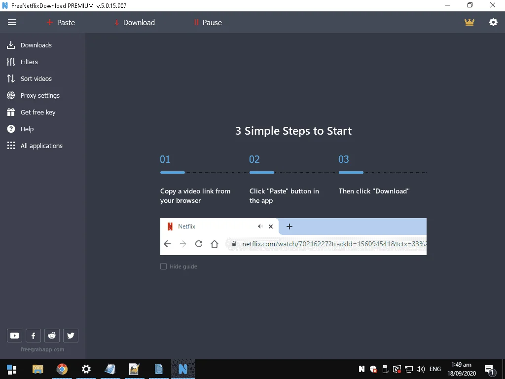This screenshot has height=379, width=505.
Task: Click the Downloads arrow icon
Action: (x=11, y=45)
